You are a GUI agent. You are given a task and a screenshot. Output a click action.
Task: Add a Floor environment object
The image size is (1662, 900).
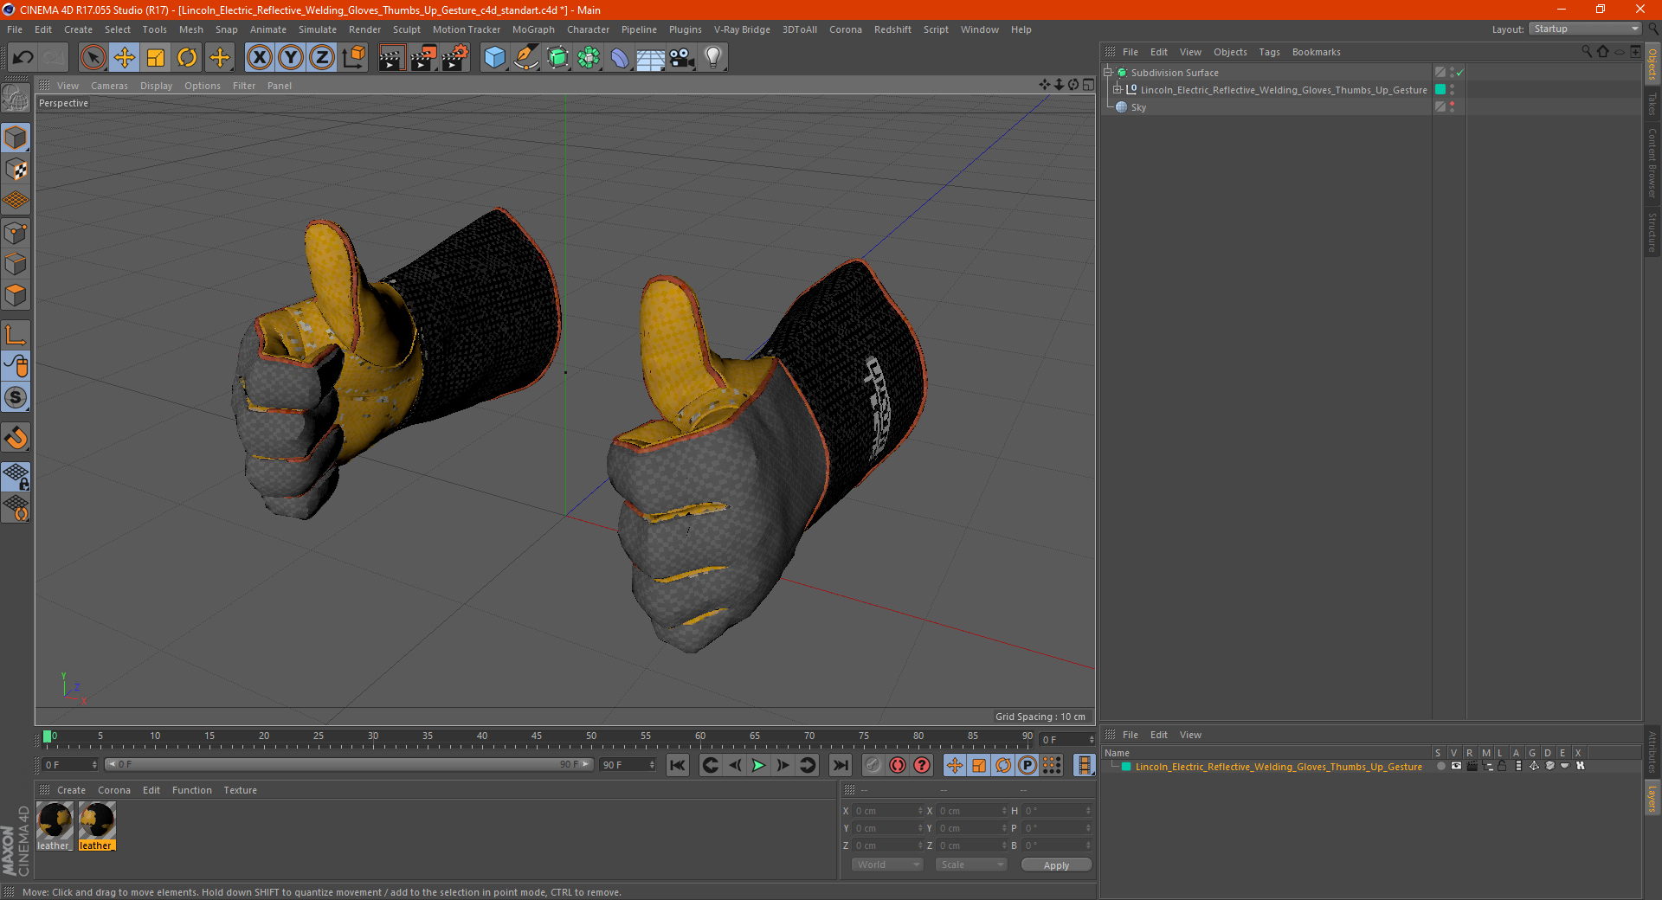(650, 58)
